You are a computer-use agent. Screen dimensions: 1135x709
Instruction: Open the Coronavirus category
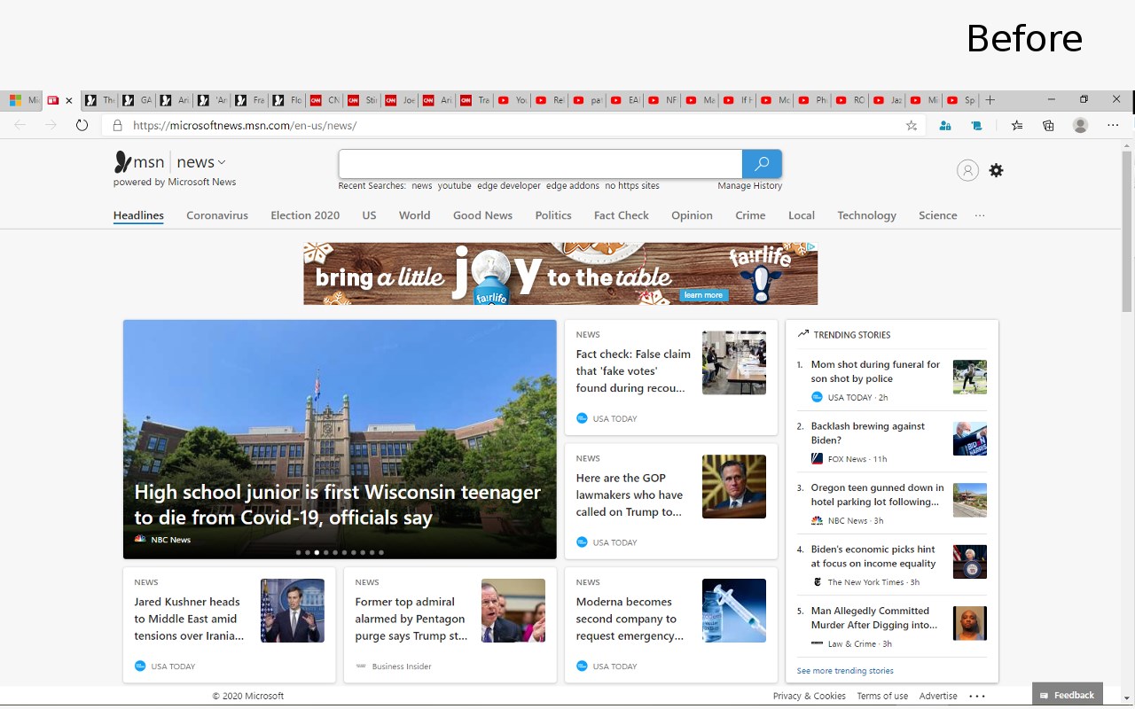[x=217, y=215]
